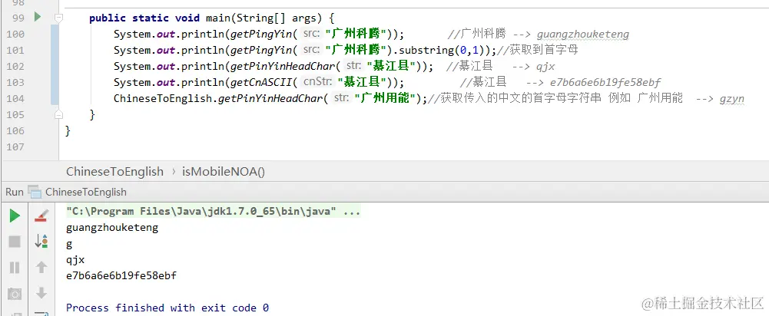
Task: Click the green Rerun button in Run panel
Action: click(15, 216)
